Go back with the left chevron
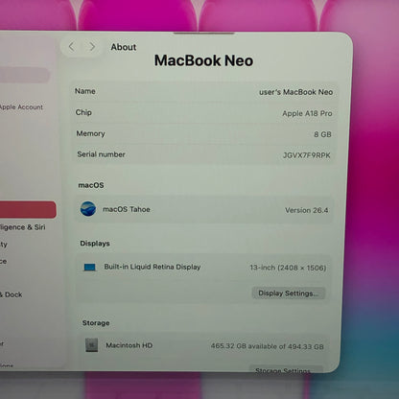 pyautogui.click(x=72, y=47)
